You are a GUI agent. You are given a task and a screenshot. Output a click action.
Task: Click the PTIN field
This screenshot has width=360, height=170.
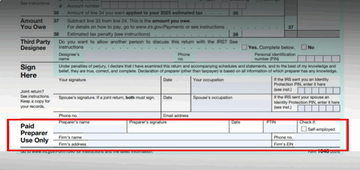(280, 129)
